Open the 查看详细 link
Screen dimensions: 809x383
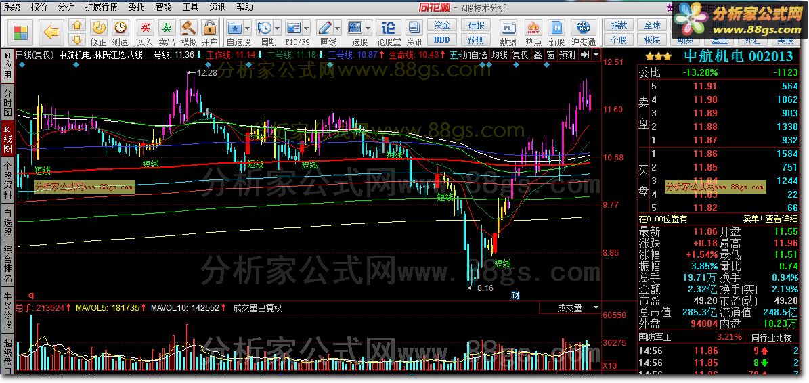pos(782,219)
